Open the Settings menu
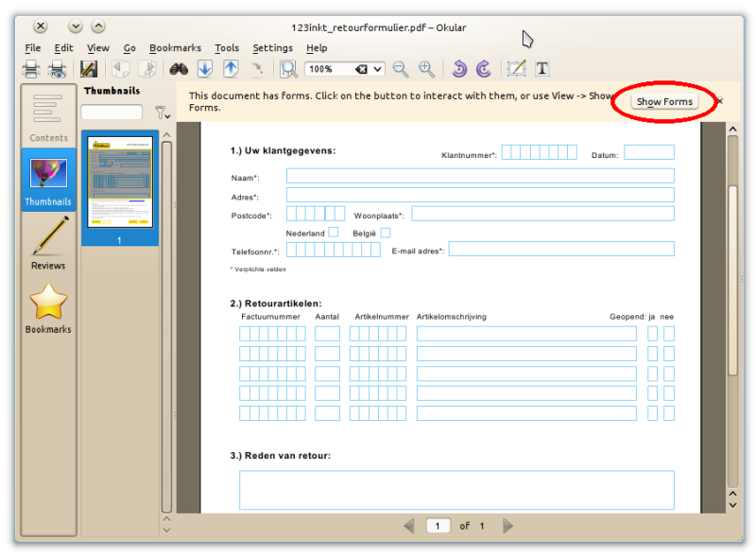The width and height of the screenshot is (756, 557). coord(272,48)
